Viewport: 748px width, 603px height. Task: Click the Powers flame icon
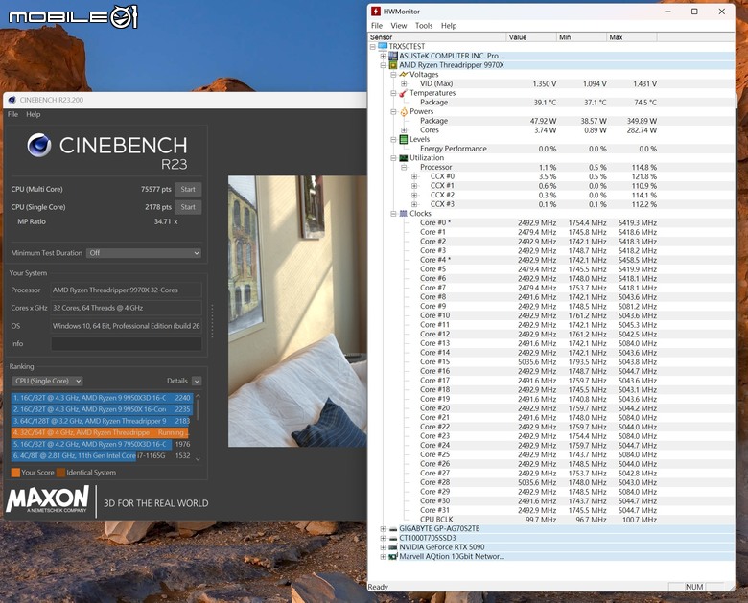(x=404, y=111)
